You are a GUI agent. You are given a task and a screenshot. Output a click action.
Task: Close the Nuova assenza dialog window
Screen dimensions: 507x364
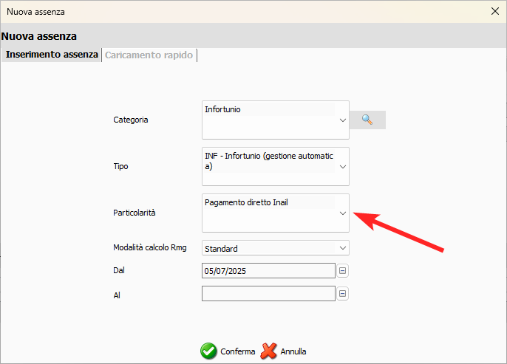point(494,11)
